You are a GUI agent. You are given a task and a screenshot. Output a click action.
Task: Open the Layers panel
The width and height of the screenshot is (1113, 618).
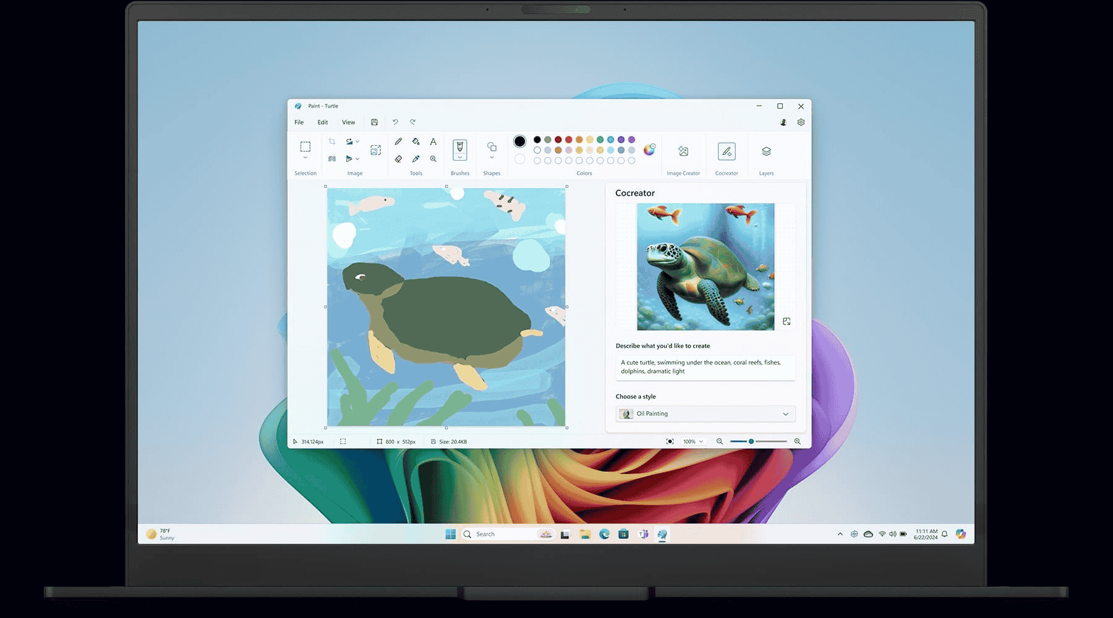(x=766, y=151)
